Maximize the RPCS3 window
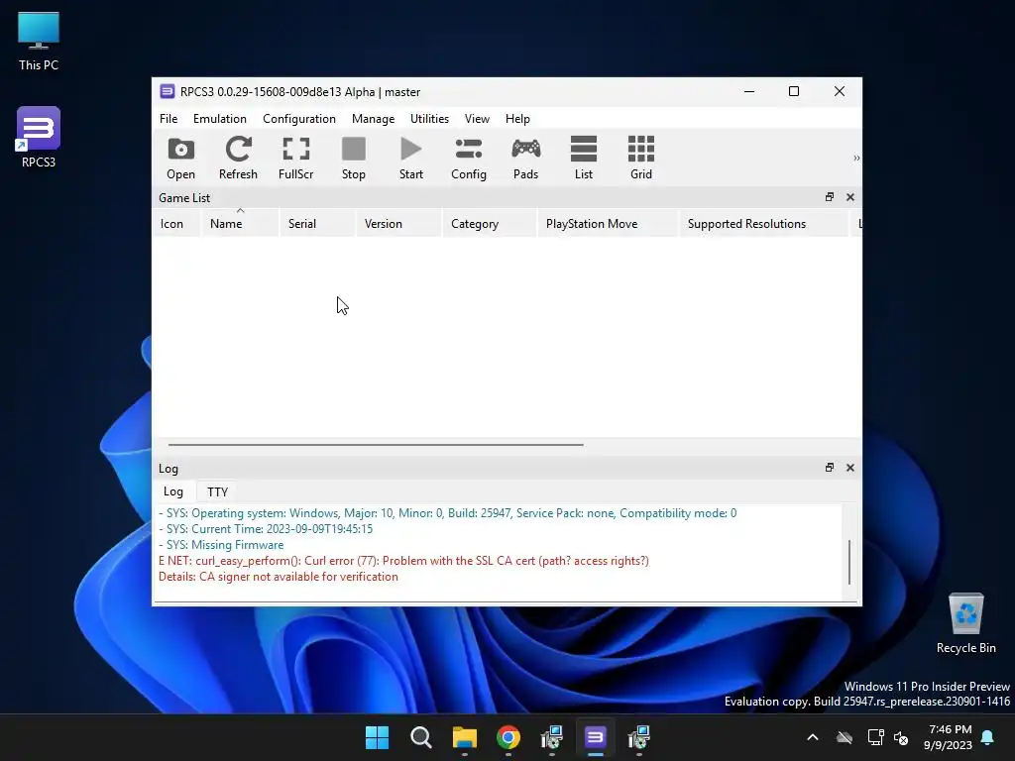The width and height of the screenshot is (1015, 761). click(794, 91)
